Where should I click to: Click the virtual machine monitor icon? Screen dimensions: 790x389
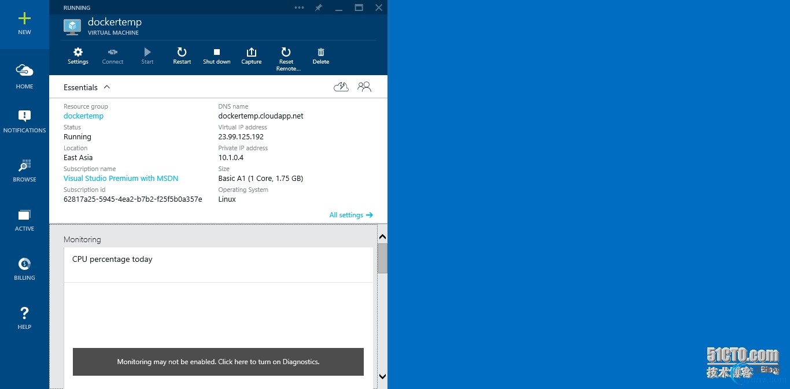pos(72,27)
